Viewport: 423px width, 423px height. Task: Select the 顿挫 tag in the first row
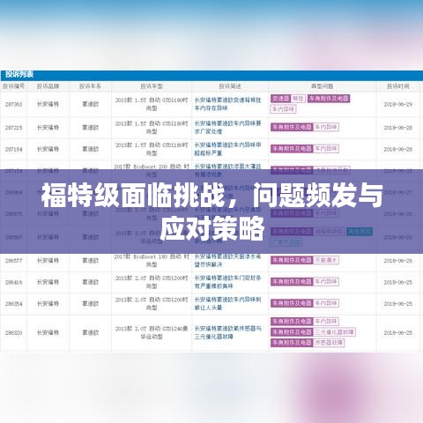tap(298, 99)
